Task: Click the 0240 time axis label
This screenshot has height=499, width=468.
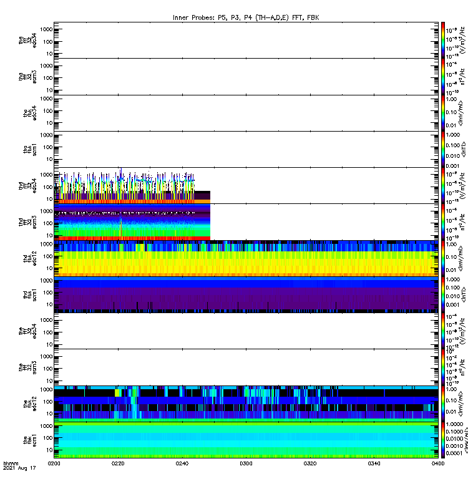Action: 182,463
